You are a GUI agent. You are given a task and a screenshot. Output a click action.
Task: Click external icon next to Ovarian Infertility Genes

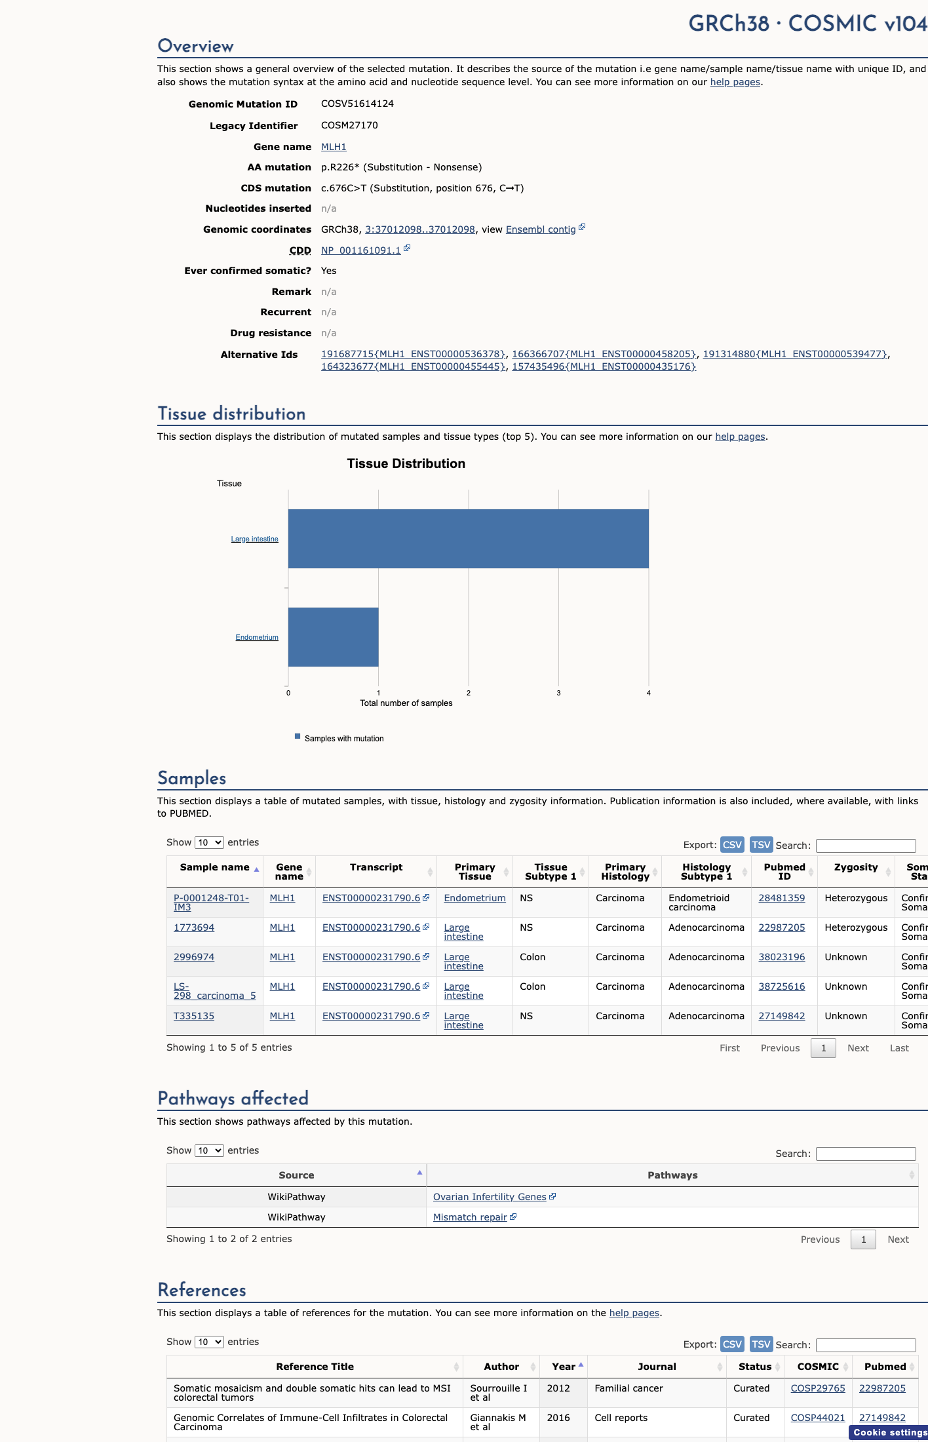pos(552,1196)
